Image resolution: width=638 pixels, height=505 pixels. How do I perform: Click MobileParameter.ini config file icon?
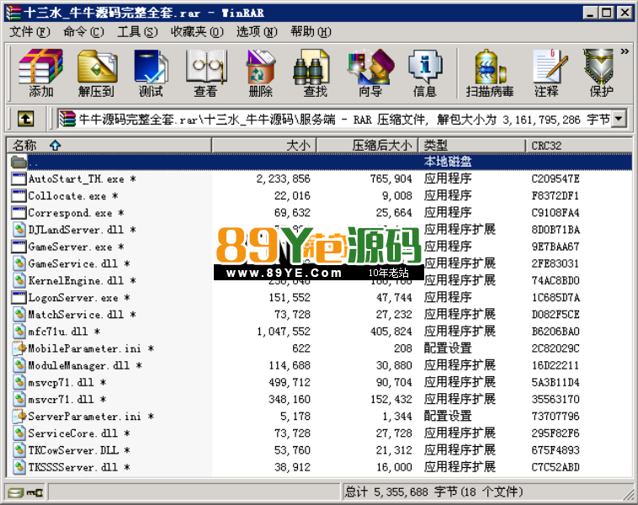[x=19, y=348]
